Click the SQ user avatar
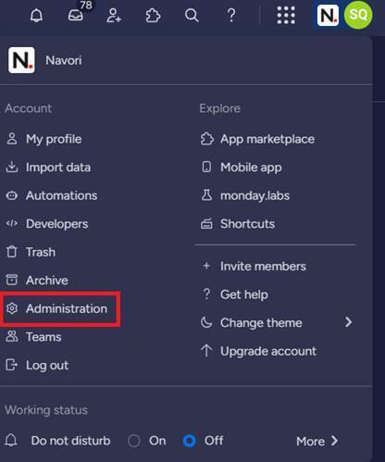 pos(358,15)
